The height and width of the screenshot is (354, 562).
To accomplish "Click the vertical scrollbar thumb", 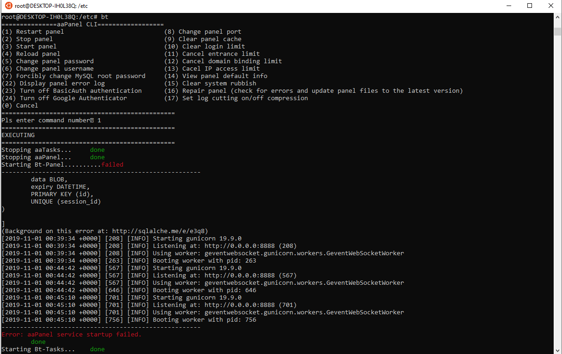I will [557, 31].
